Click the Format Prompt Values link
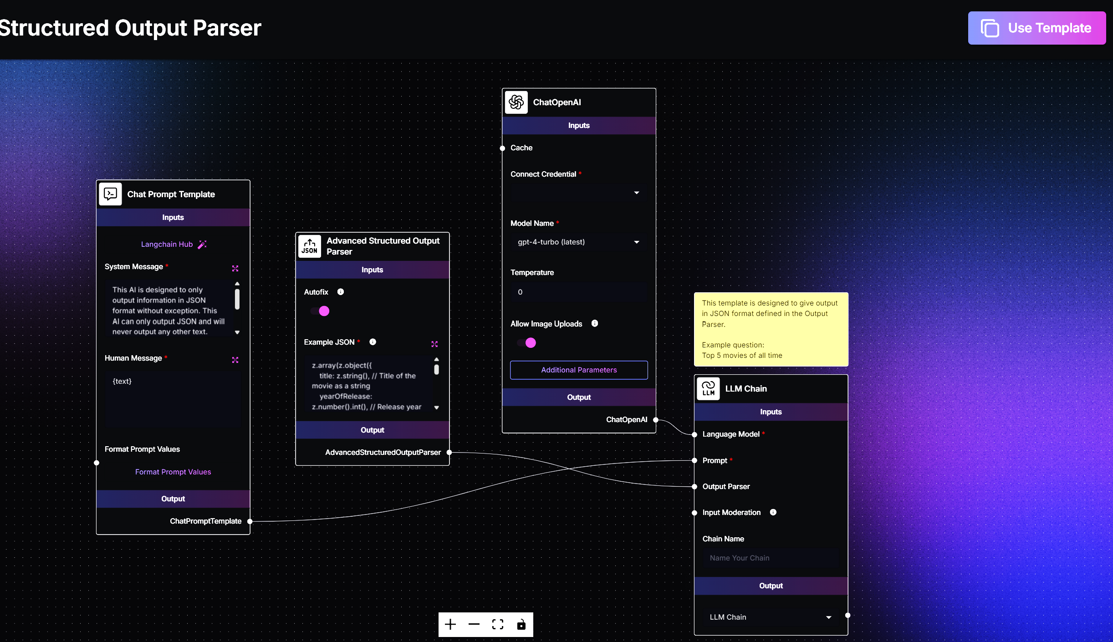 pyautogui.click(x=173, y=472)
